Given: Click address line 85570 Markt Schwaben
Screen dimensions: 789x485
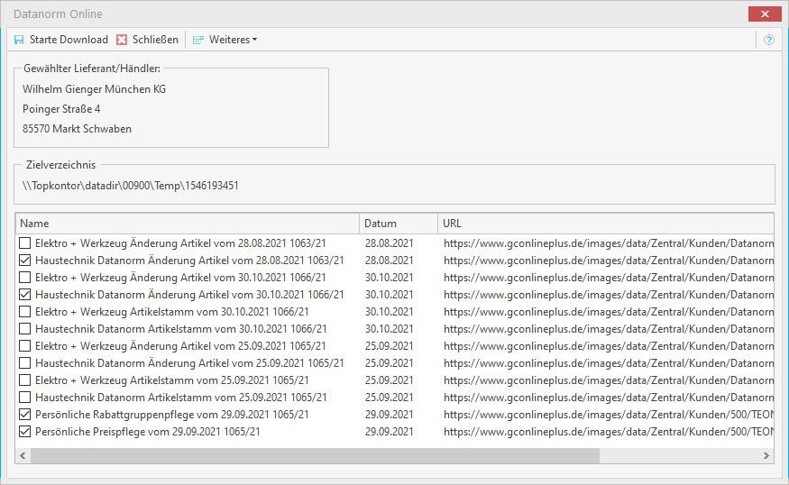Looking at the screenshot, I should pos(77,129).
